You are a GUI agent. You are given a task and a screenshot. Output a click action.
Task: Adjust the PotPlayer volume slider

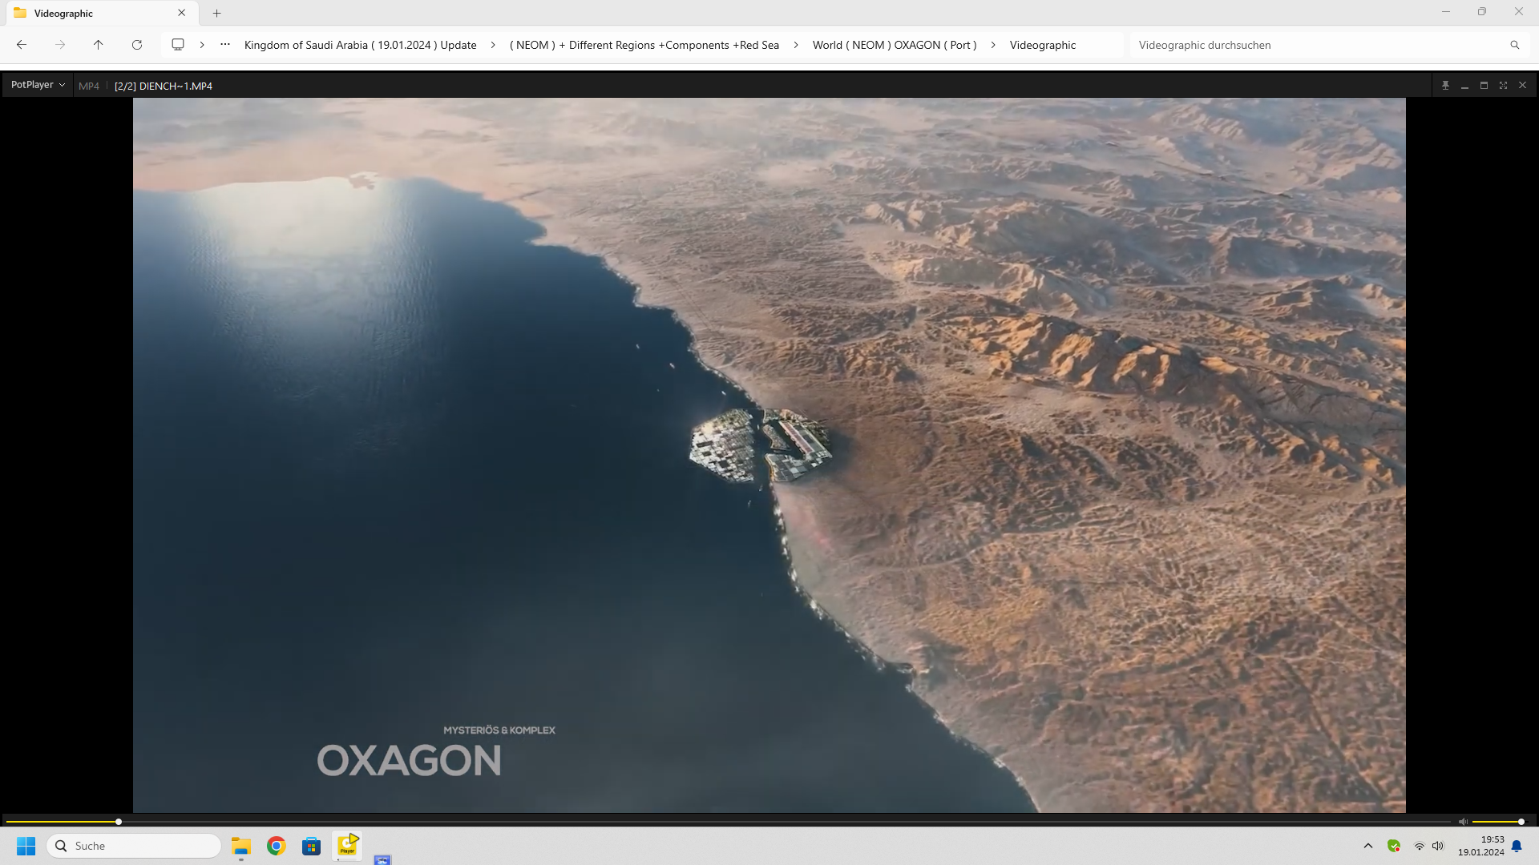click(1497, 822)
